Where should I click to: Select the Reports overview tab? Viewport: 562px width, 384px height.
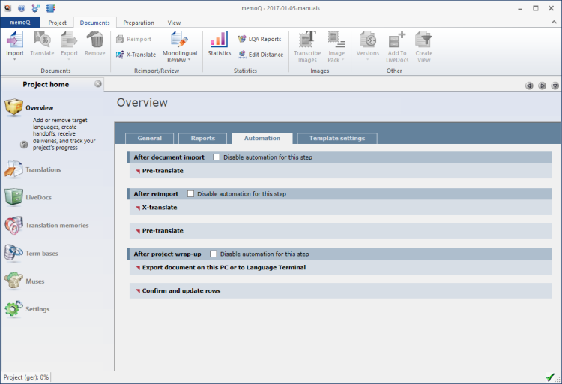pos(202,138)
